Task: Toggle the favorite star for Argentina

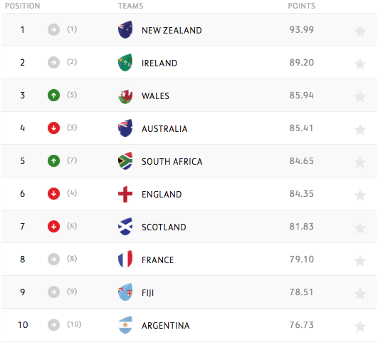Action: tap(360, 327)
